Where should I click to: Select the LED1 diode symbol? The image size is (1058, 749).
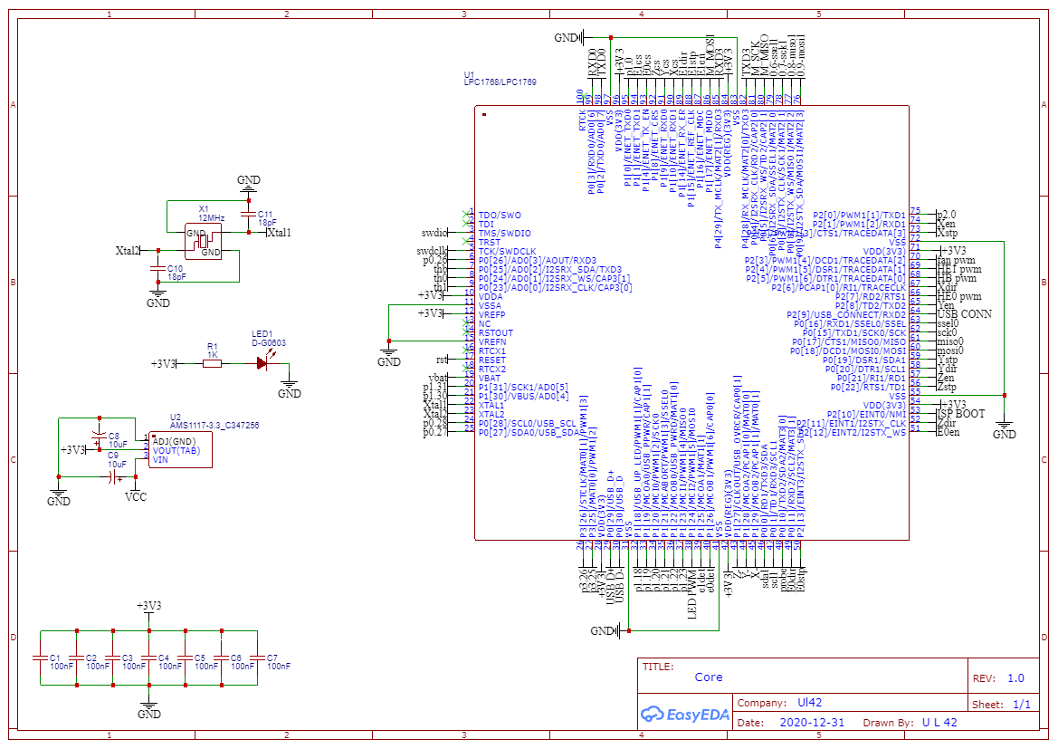(262, 363)
